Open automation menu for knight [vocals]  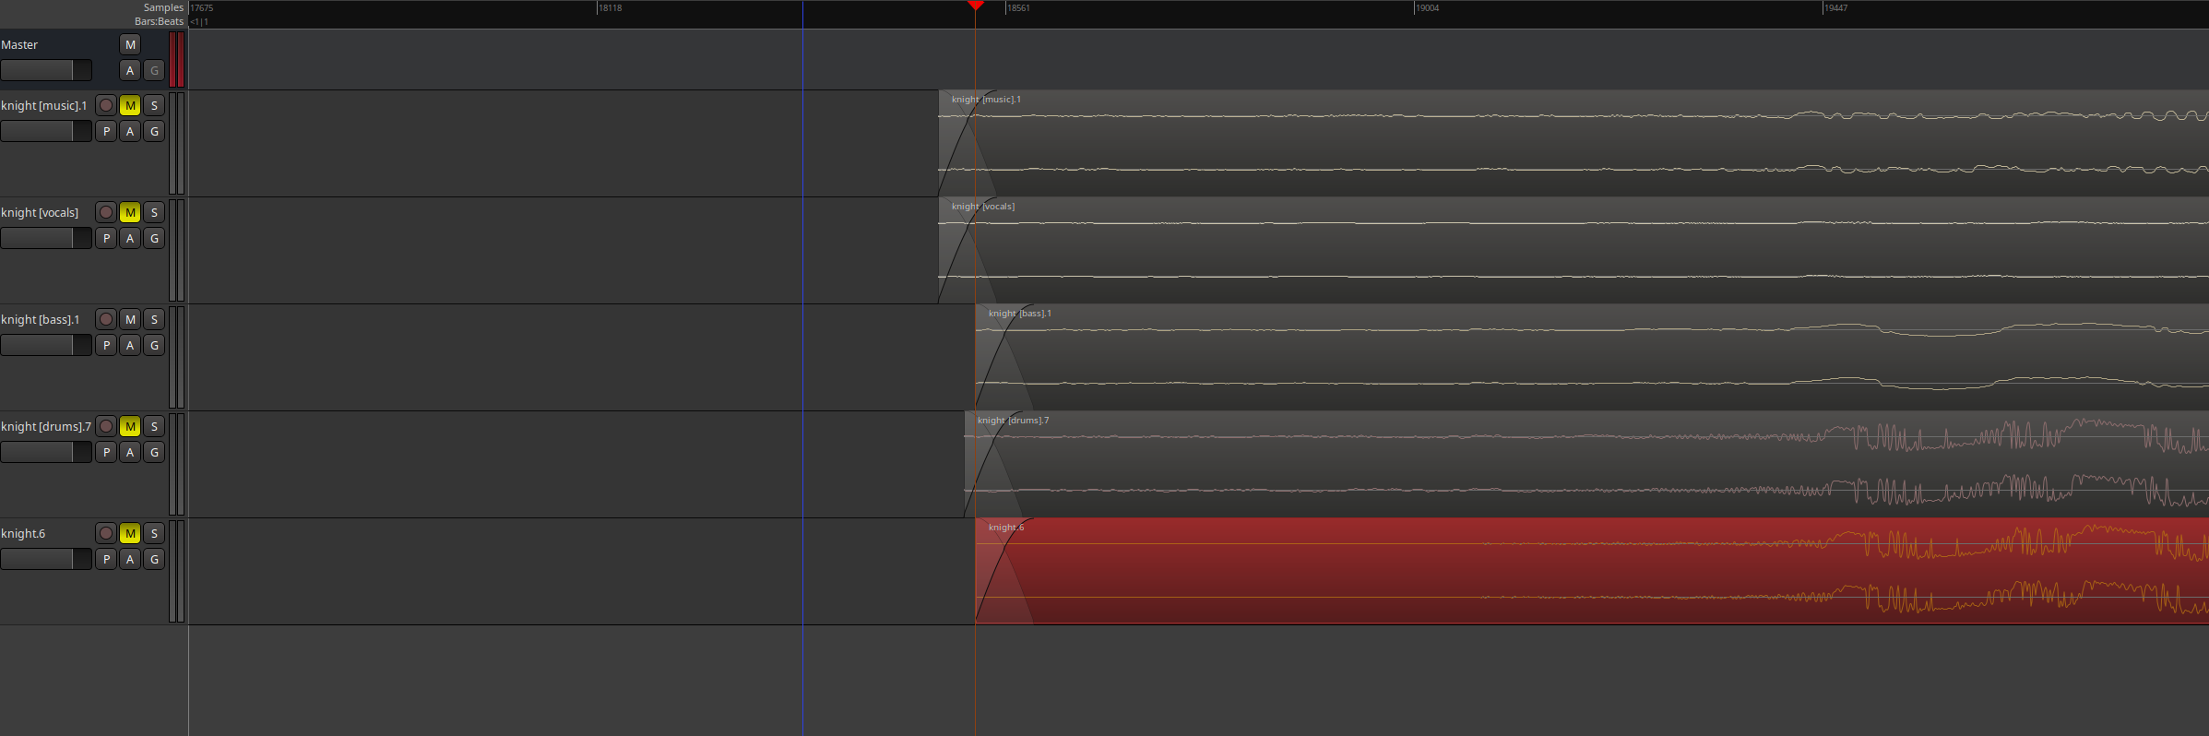[130, 238]
